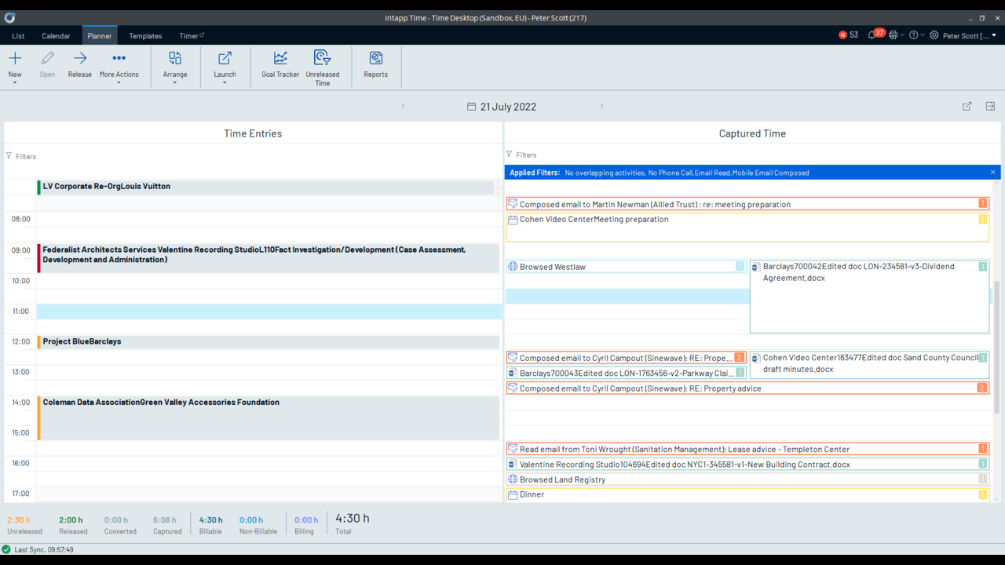Open the Timer tab
The height and width of the screenshot is (565, 1005).
click(191, 35)
